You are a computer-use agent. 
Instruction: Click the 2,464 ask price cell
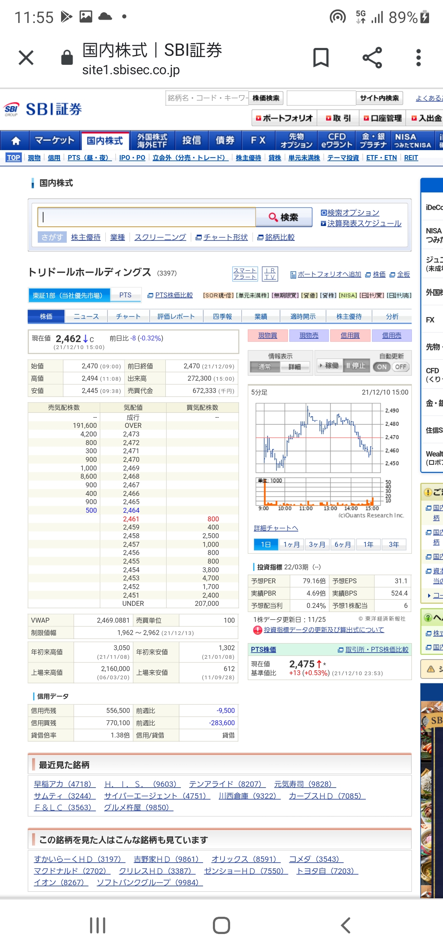[131, 510]
